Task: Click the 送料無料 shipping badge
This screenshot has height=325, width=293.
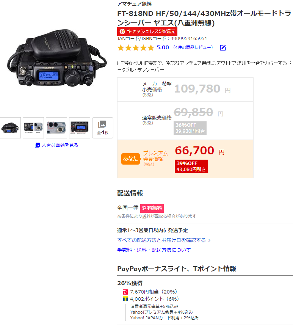Action: (x=152, y=208)
